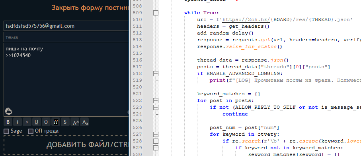This screenshot has height=156, width=361.
Task: Collapse the if re.search block at line 528
Action: [x=156, y=141]
